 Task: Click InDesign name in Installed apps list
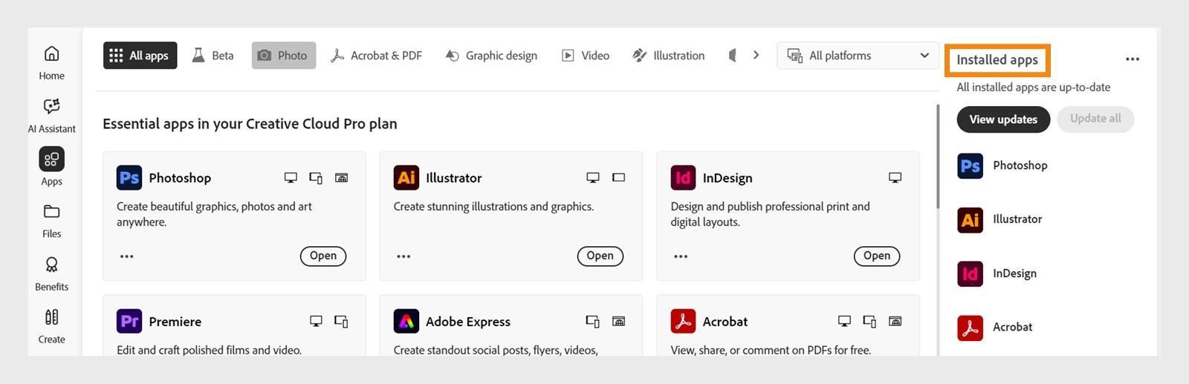[1014, 274]
